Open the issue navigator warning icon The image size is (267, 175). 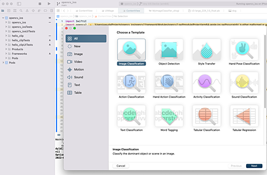(x=27, y=11)
